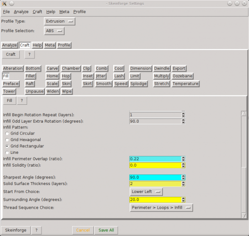
Task: Click the scrollbar down arrow
Action: pos(244,216)
